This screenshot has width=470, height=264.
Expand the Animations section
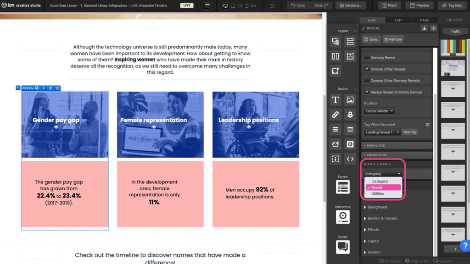click(397, 155)
